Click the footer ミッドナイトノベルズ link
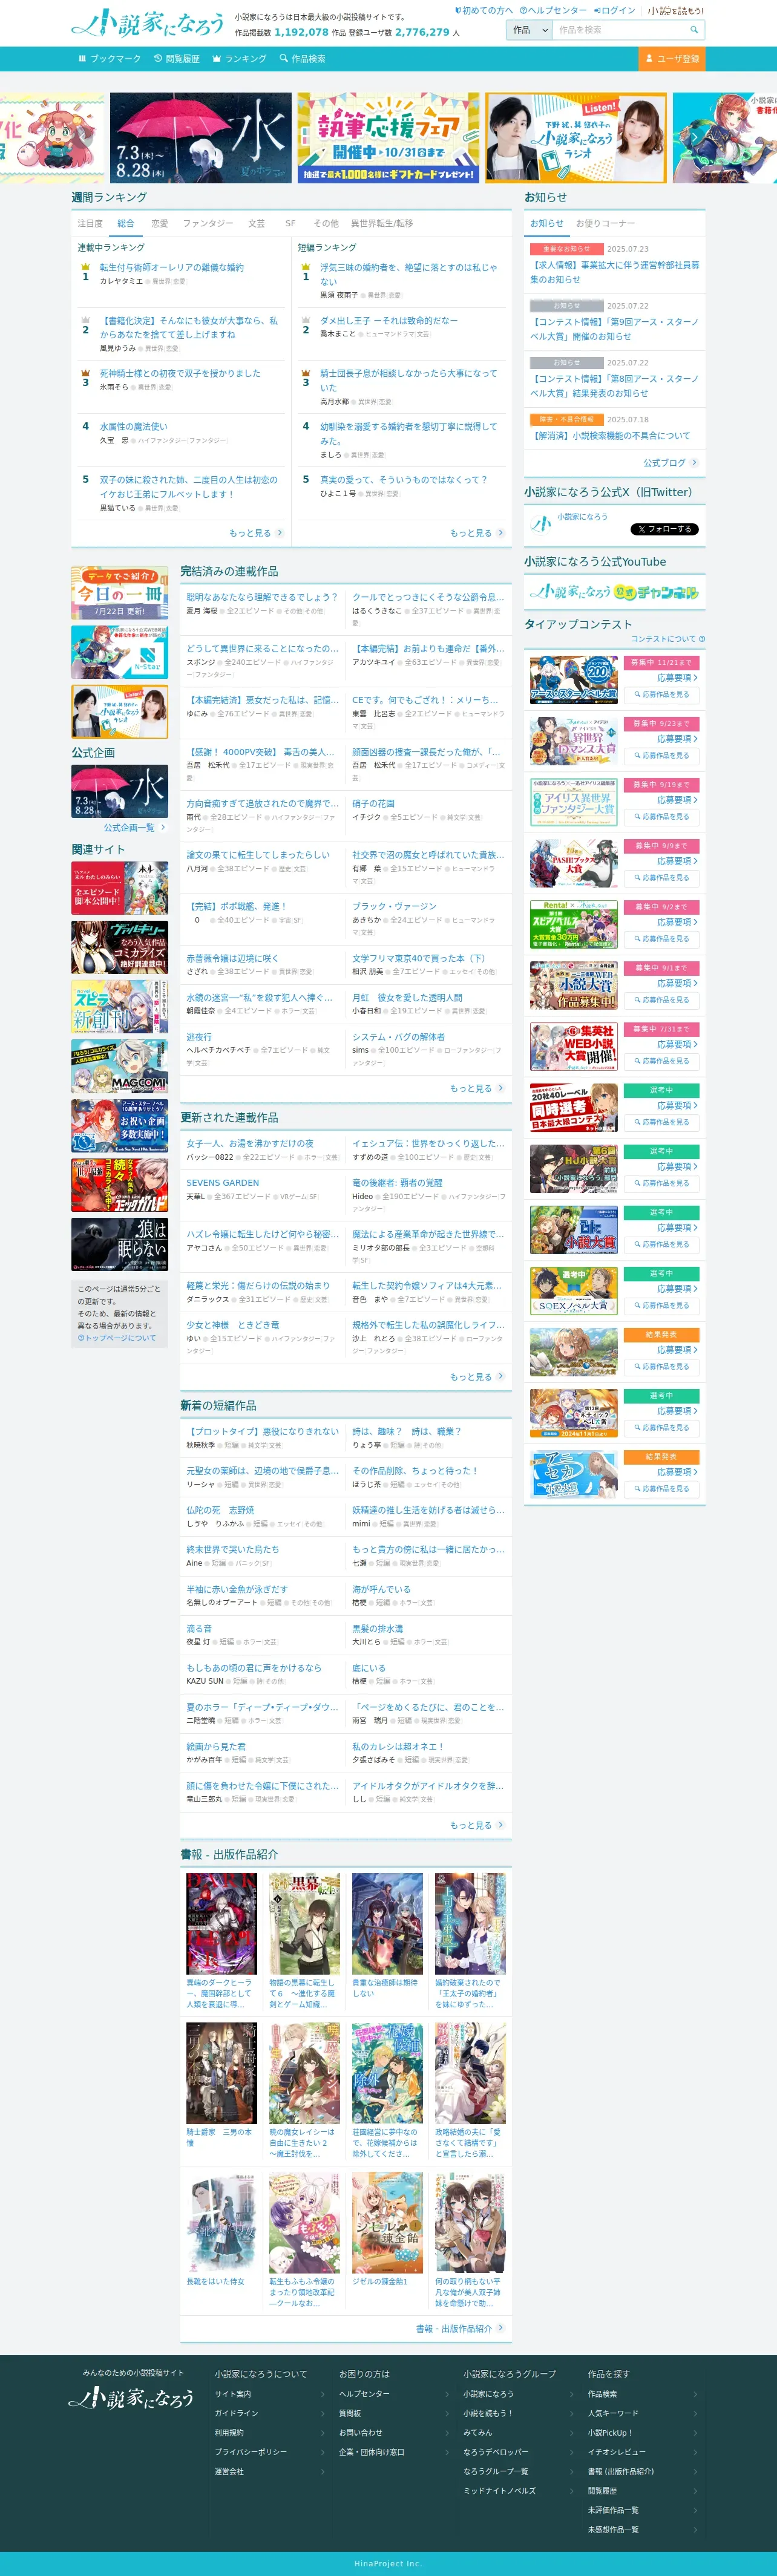The image size is (777, 2576). (x=499, y=2491)
